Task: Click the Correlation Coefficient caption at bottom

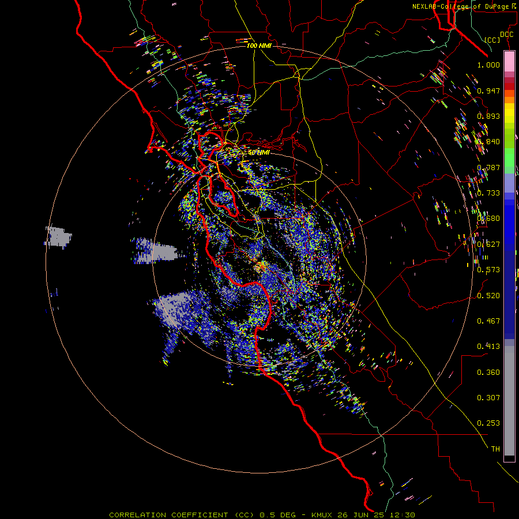Action: coord(262,515)
